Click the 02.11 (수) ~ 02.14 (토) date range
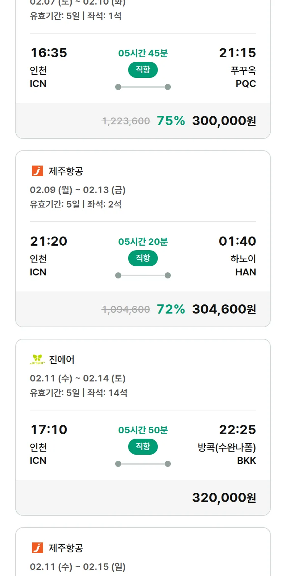The image size is (286, 576). click(x=78, y=378)
